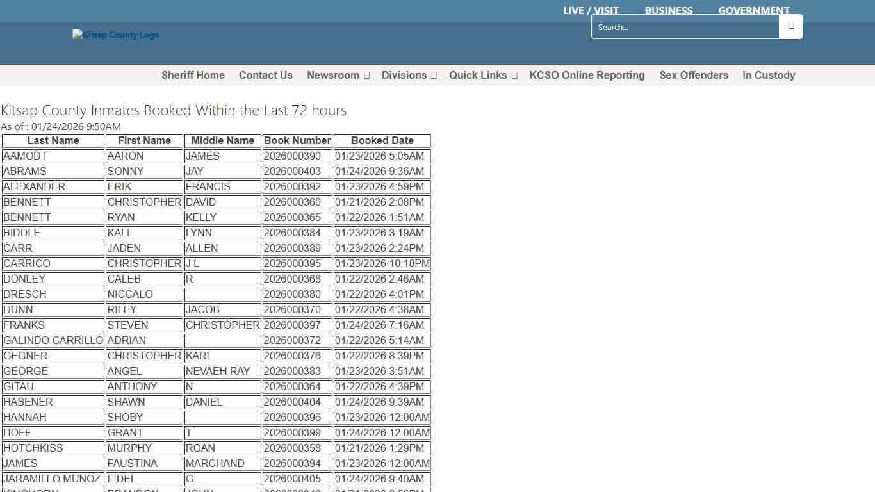Open the Contact Us page
This screenshot has height=492, width=875.
(x=266, y=75)
